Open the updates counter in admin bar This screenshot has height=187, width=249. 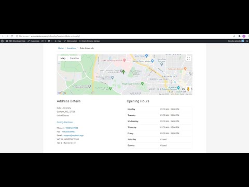tap(44, 41)
